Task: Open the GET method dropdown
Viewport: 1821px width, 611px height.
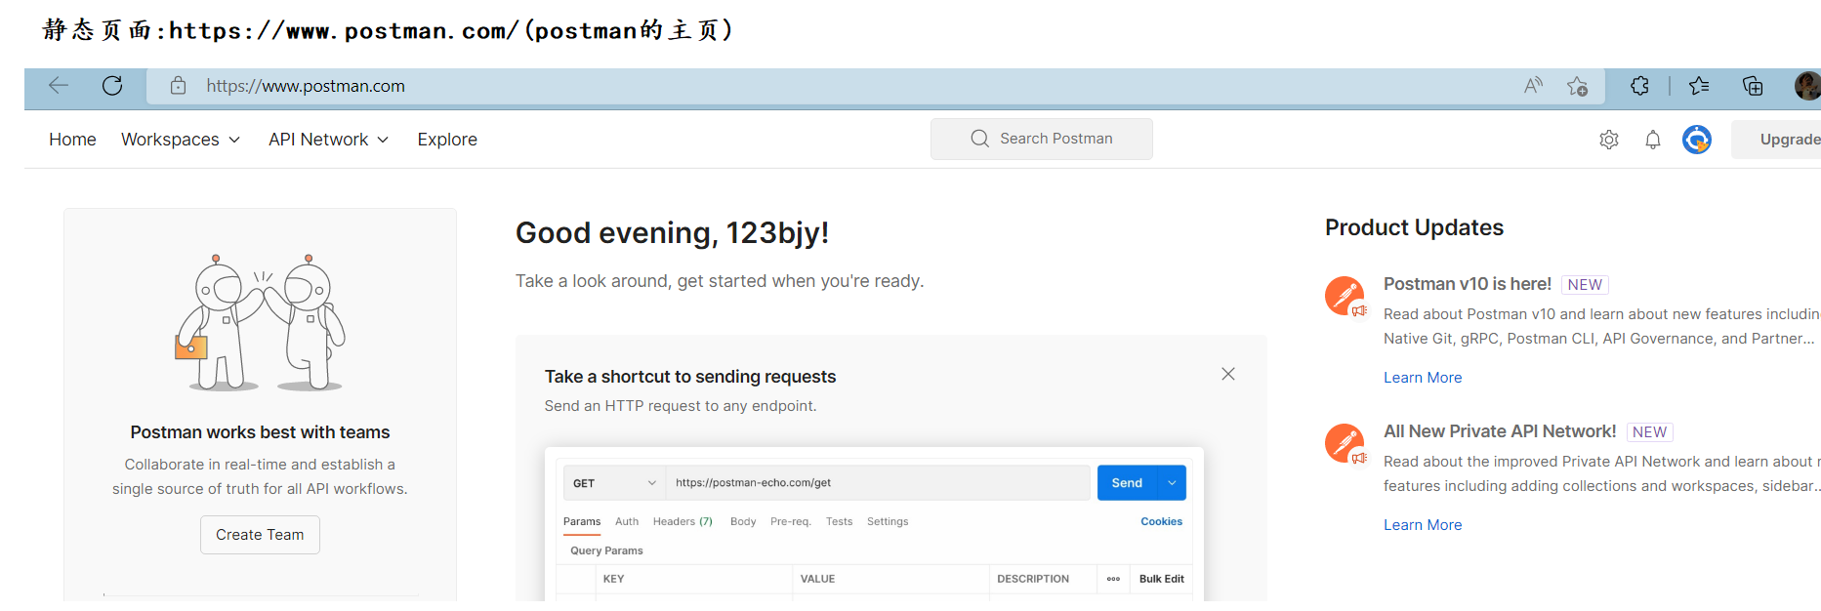Action: [614, 483]
